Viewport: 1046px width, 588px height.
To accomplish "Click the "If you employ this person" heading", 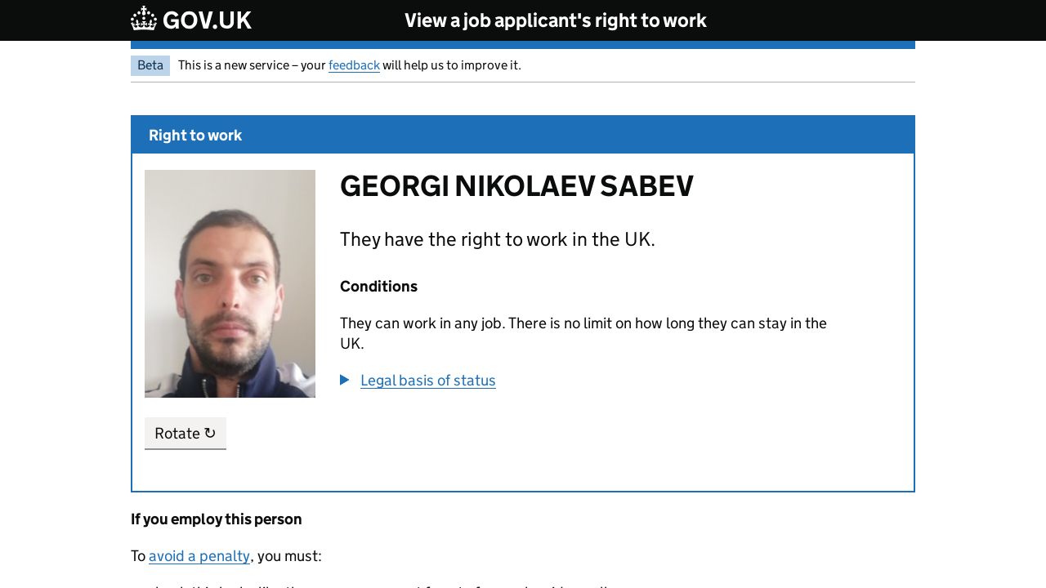I will coord(217,519).
